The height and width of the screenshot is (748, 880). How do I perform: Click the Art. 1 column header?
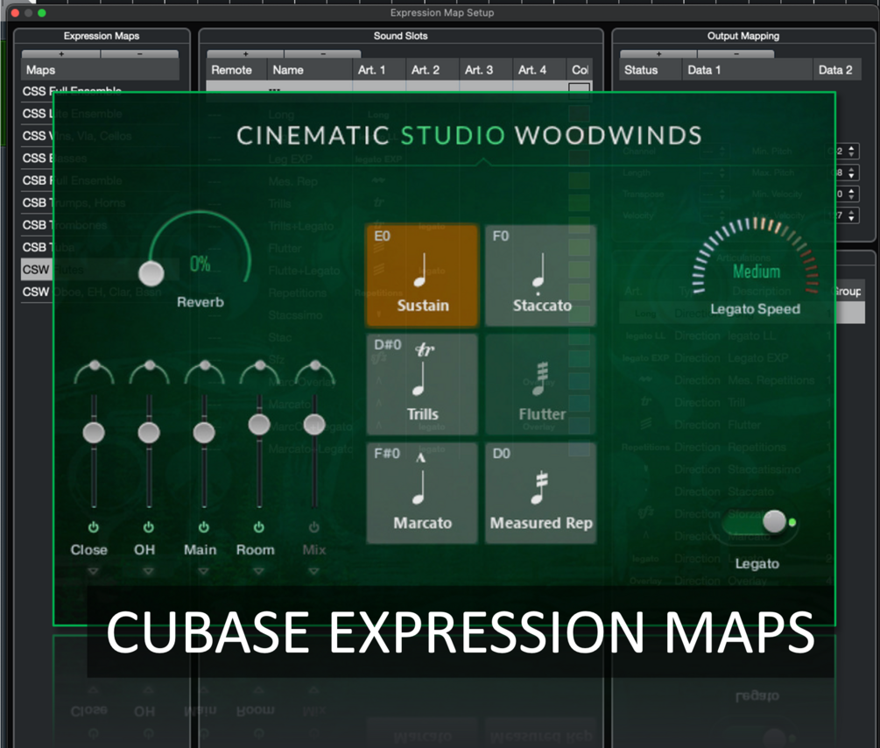[x=379, y=70]
